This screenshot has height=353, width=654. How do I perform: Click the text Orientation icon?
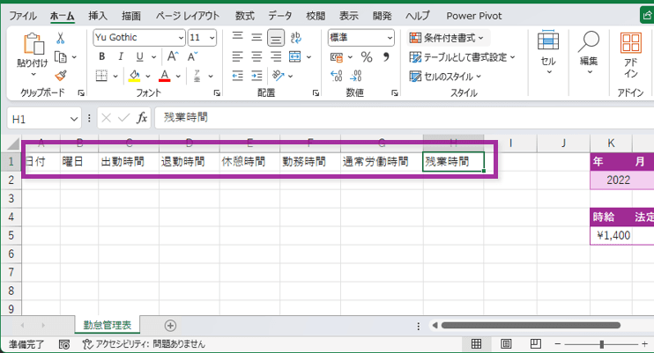[x=279, y=76]
